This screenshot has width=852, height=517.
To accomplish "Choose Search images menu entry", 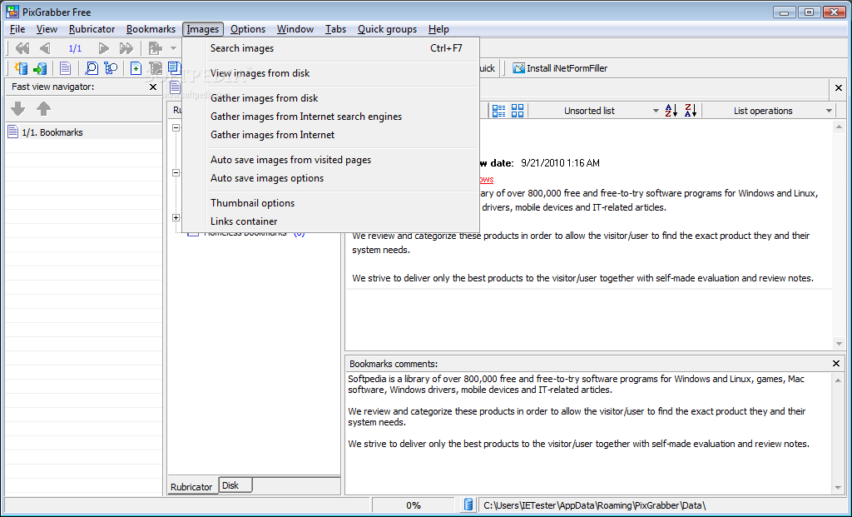I will pyautogui.click(x=331, y=48).
